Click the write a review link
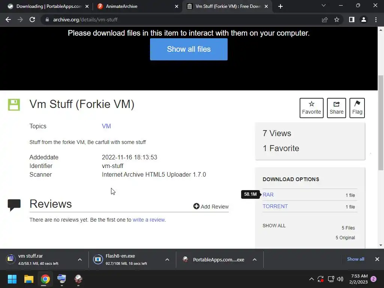The width and height of the screenshot is (384, 288). click(x=148, y=220)
